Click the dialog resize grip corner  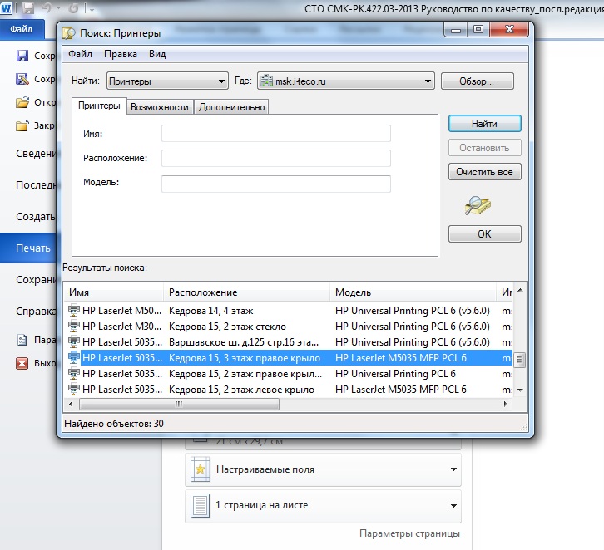[524, 427]
